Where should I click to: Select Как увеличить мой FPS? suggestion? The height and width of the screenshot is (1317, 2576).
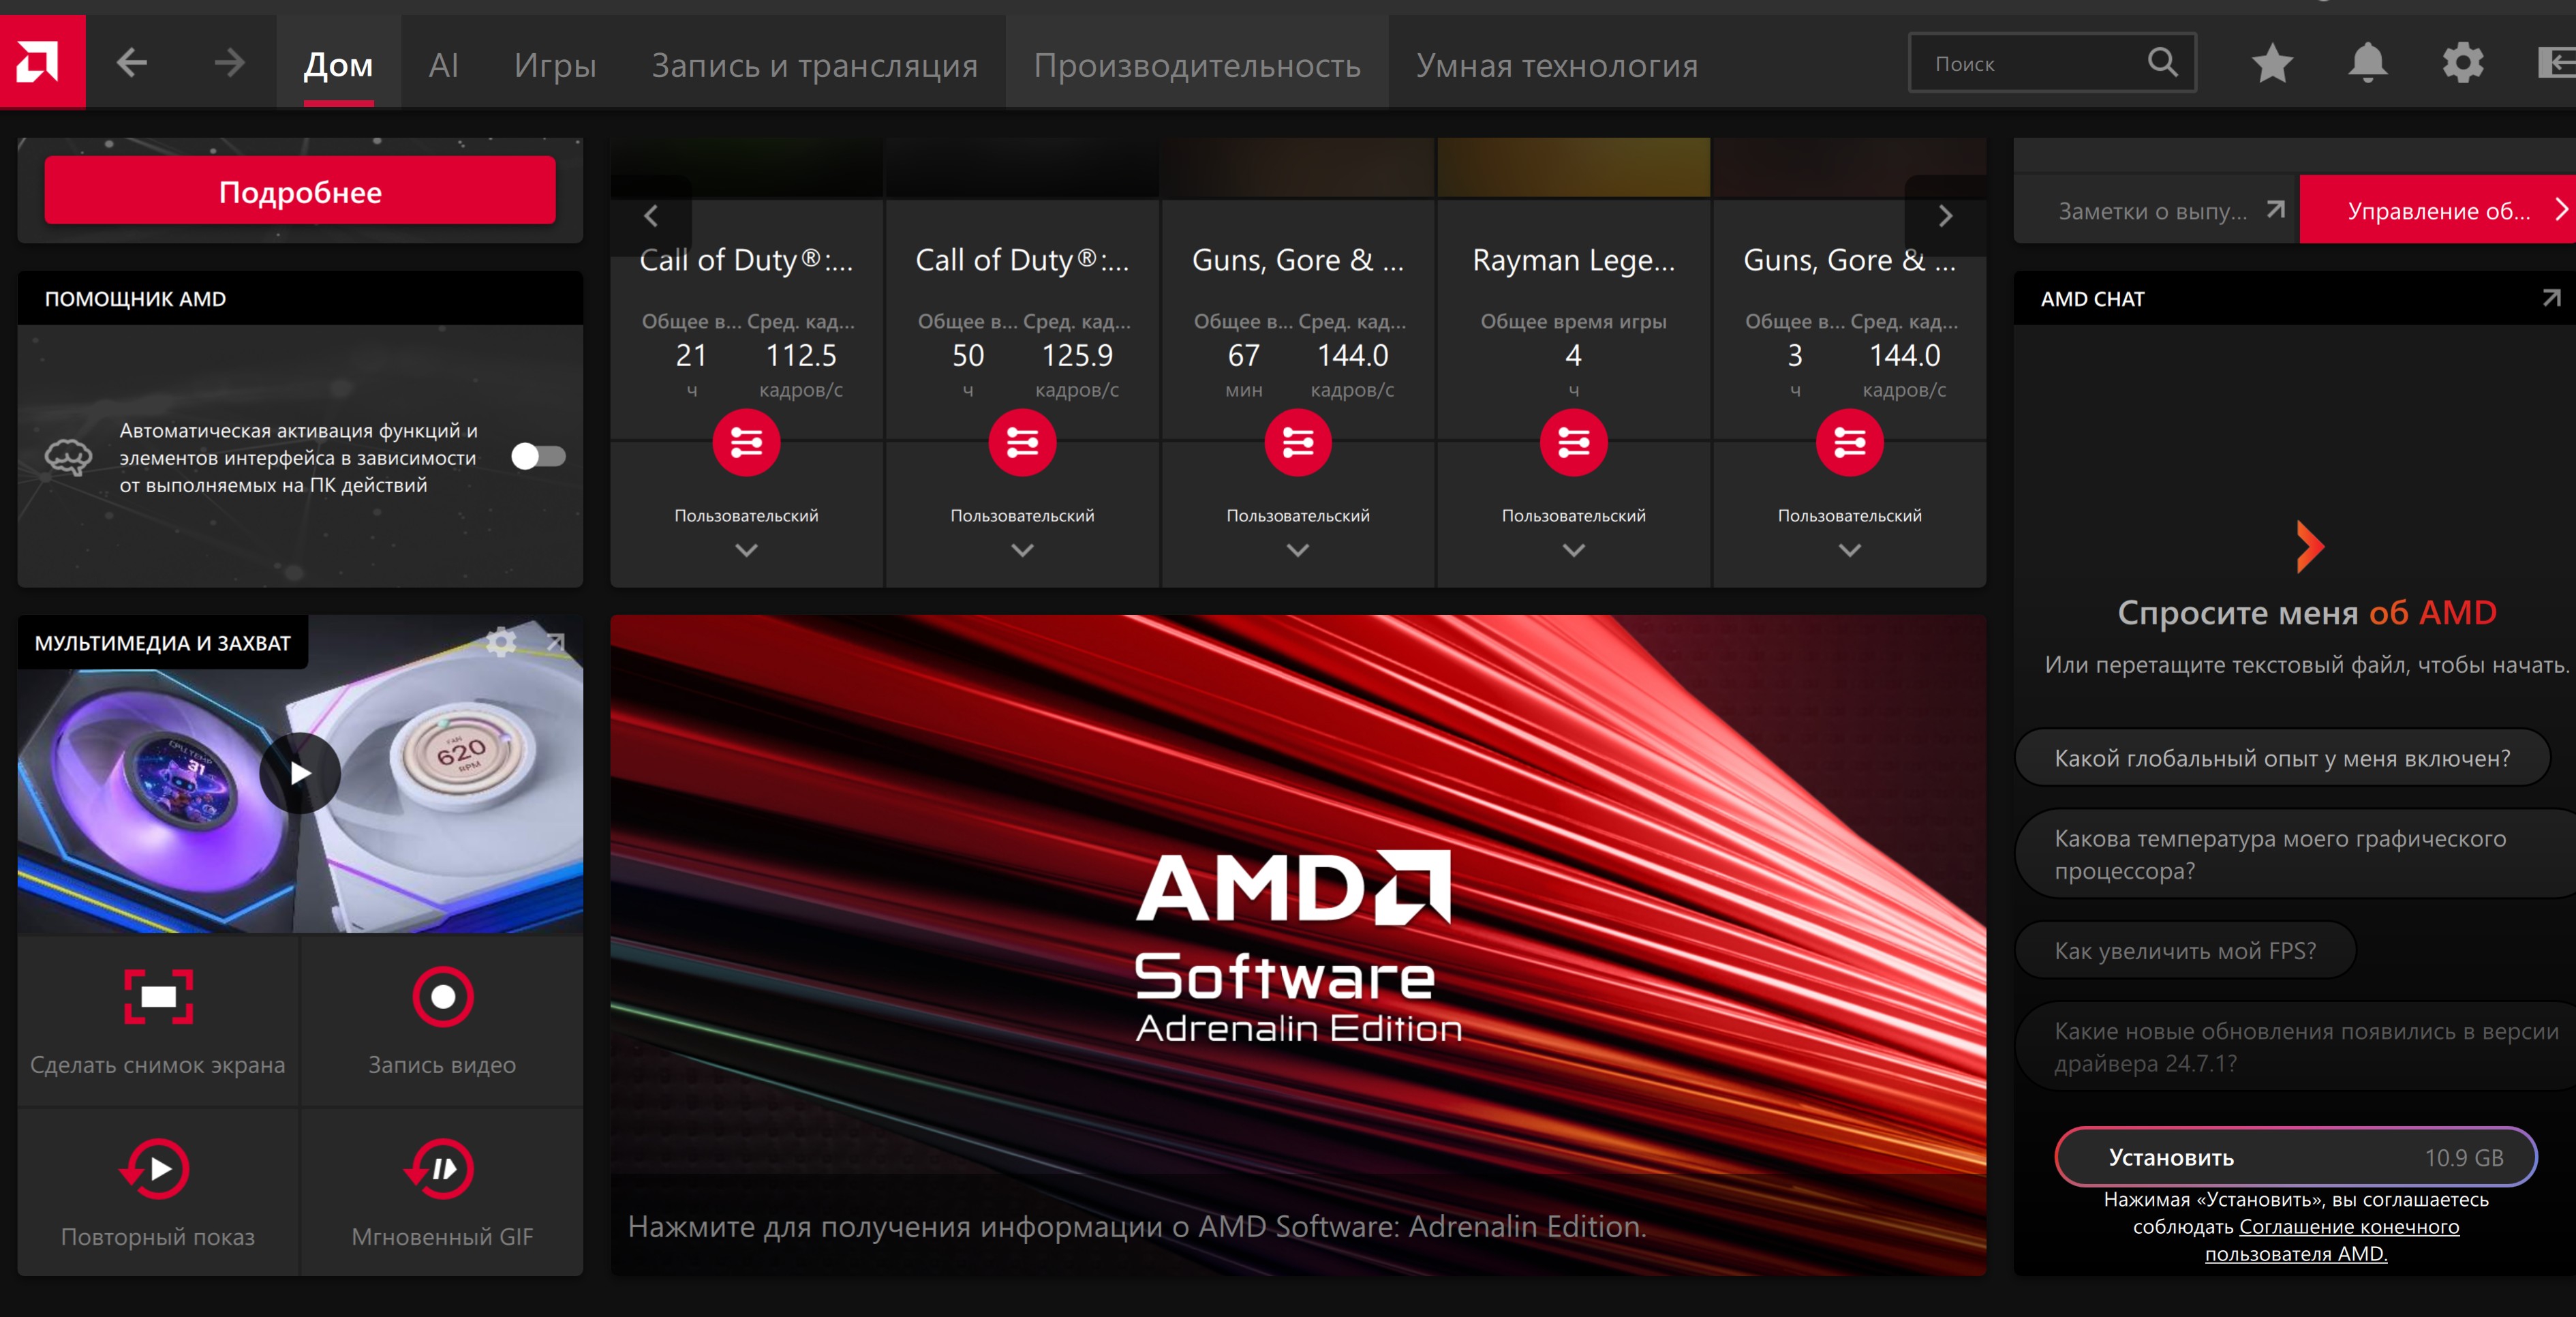coord(2186,950)
